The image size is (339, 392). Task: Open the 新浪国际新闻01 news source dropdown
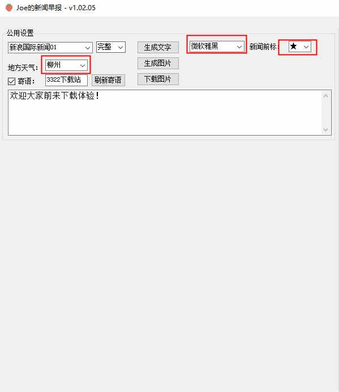pyautogui.click(x=50, y=47)
